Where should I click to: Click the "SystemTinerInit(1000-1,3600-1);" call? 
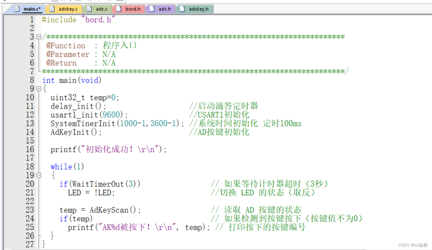pos(117,123)
